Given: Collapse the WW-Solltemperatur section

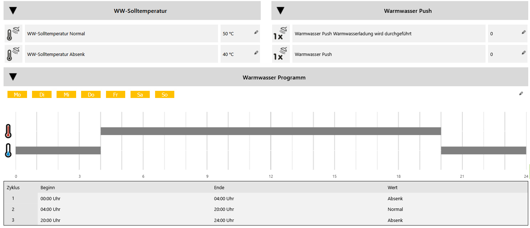Looking at the screenshot, I should tap(13, 11).
